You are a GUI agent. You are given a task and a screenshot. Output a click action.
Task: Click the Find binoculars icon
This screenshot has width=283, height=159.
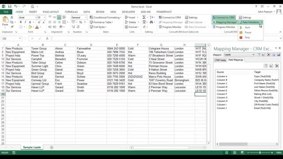pyautogui.click(x=151, y=22)
